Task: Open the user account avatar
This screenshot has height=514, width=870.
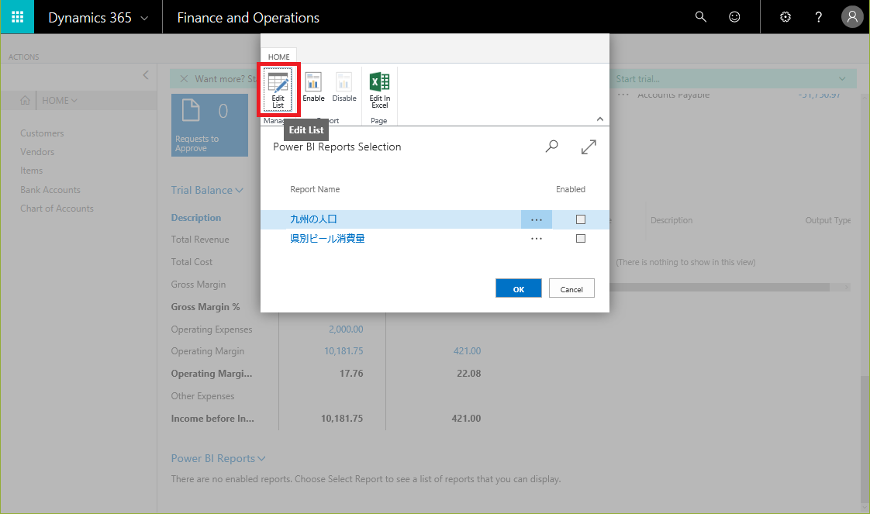Action: click(x=852, y=16)
